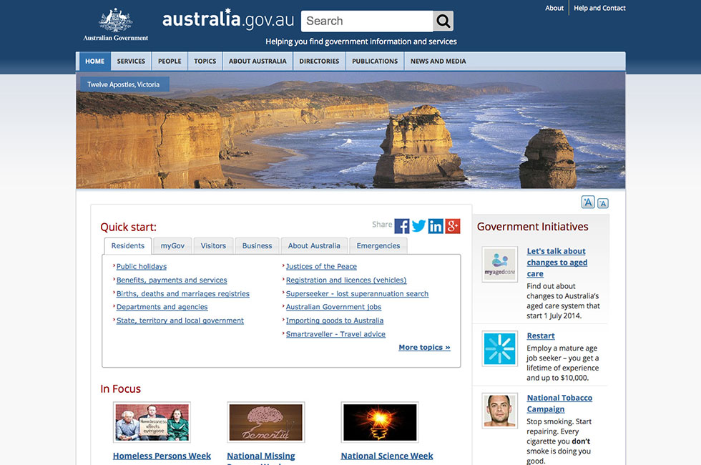Select the Residents quick start tab
Viewport: 701px width, 465px height.
point(128,246)
